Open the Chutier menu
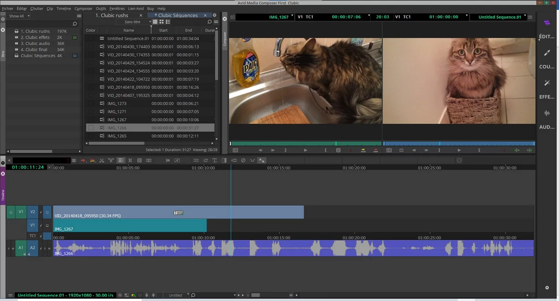This screenshot has width=559, height=301. click(x=36, y=8)
